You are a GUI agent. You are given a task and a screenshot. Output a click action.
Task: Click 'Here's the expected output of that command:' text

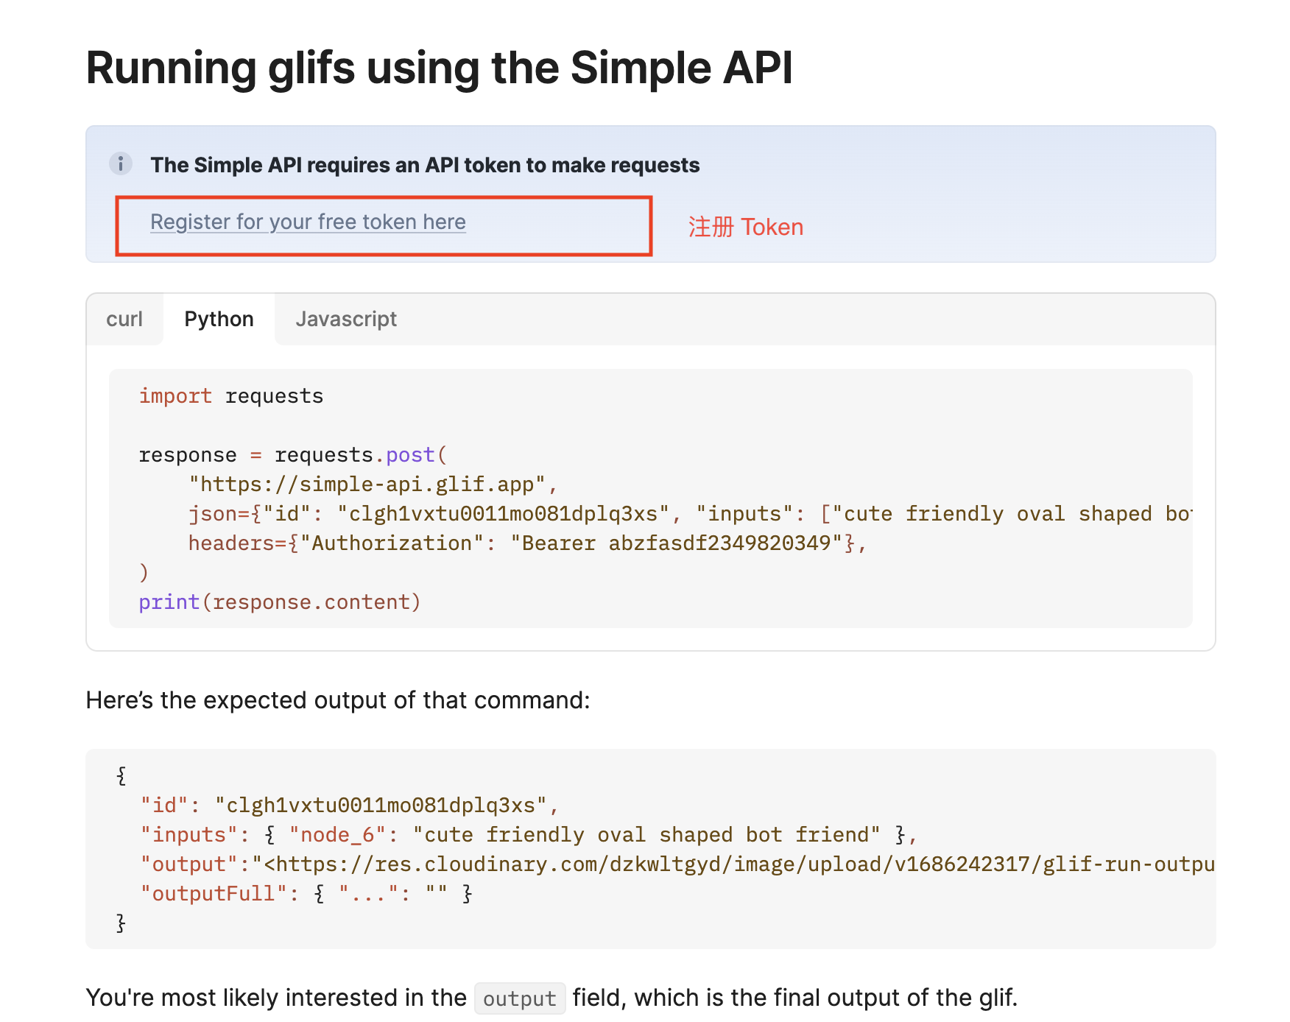338,699
